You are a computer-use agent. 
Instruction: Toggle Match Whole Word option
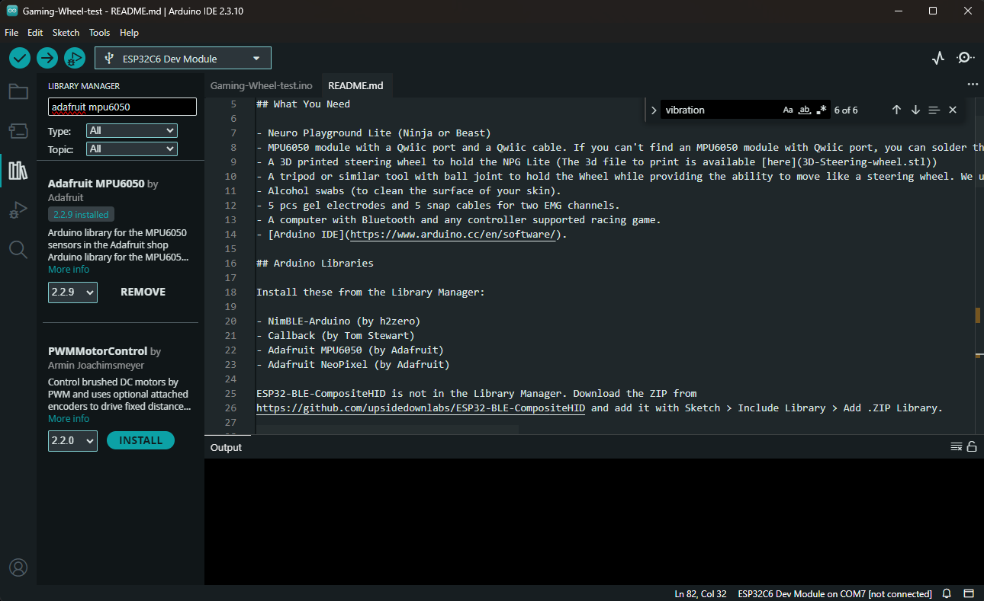click(805, 110)
